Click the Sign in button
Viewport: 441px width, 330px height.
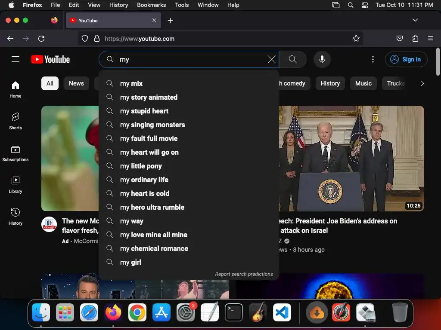coord(406,59)
